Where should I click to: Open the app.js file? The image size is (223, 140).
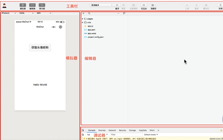click(90, 26)
